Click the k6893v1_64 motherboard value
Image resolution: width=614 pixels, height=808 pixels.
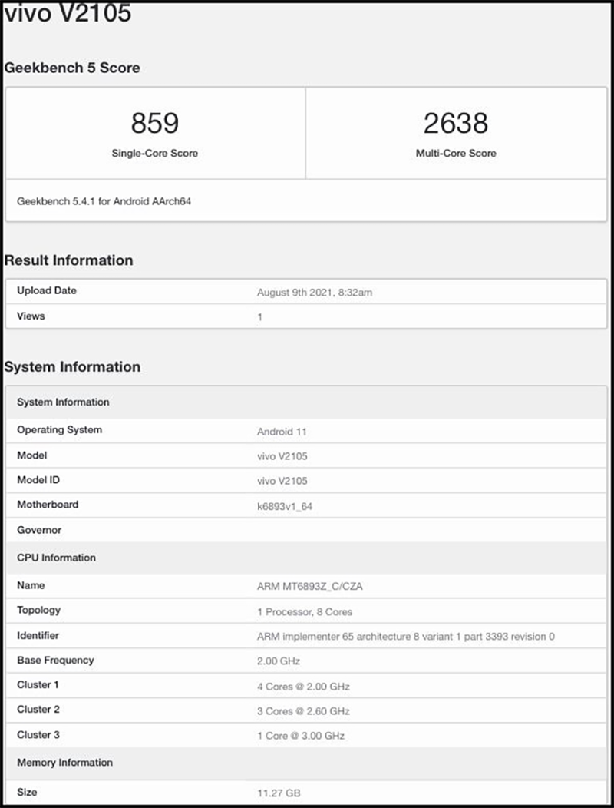coord(284,505)
